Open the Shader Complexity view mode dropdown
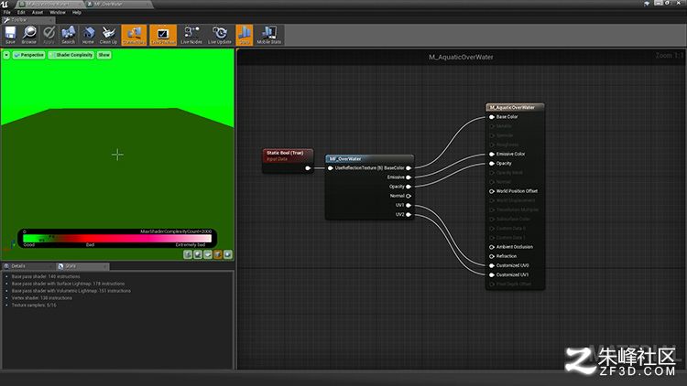687x386 pixels. (x=71, y=55)
